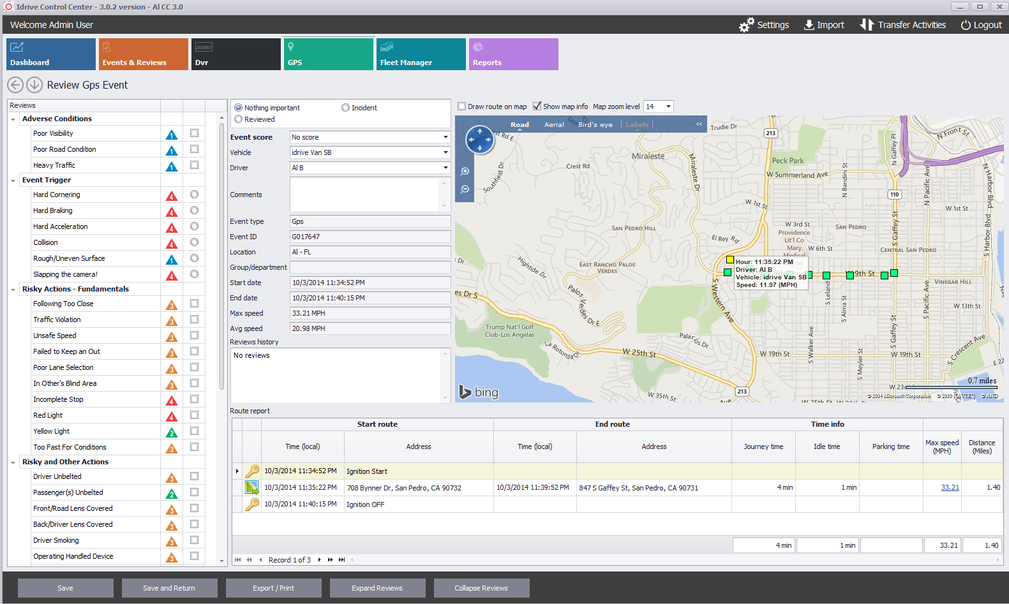The height and width of the screenshot is (604, 1009).
Task: Click the Settings gear icon
Action: coord(746,25)
